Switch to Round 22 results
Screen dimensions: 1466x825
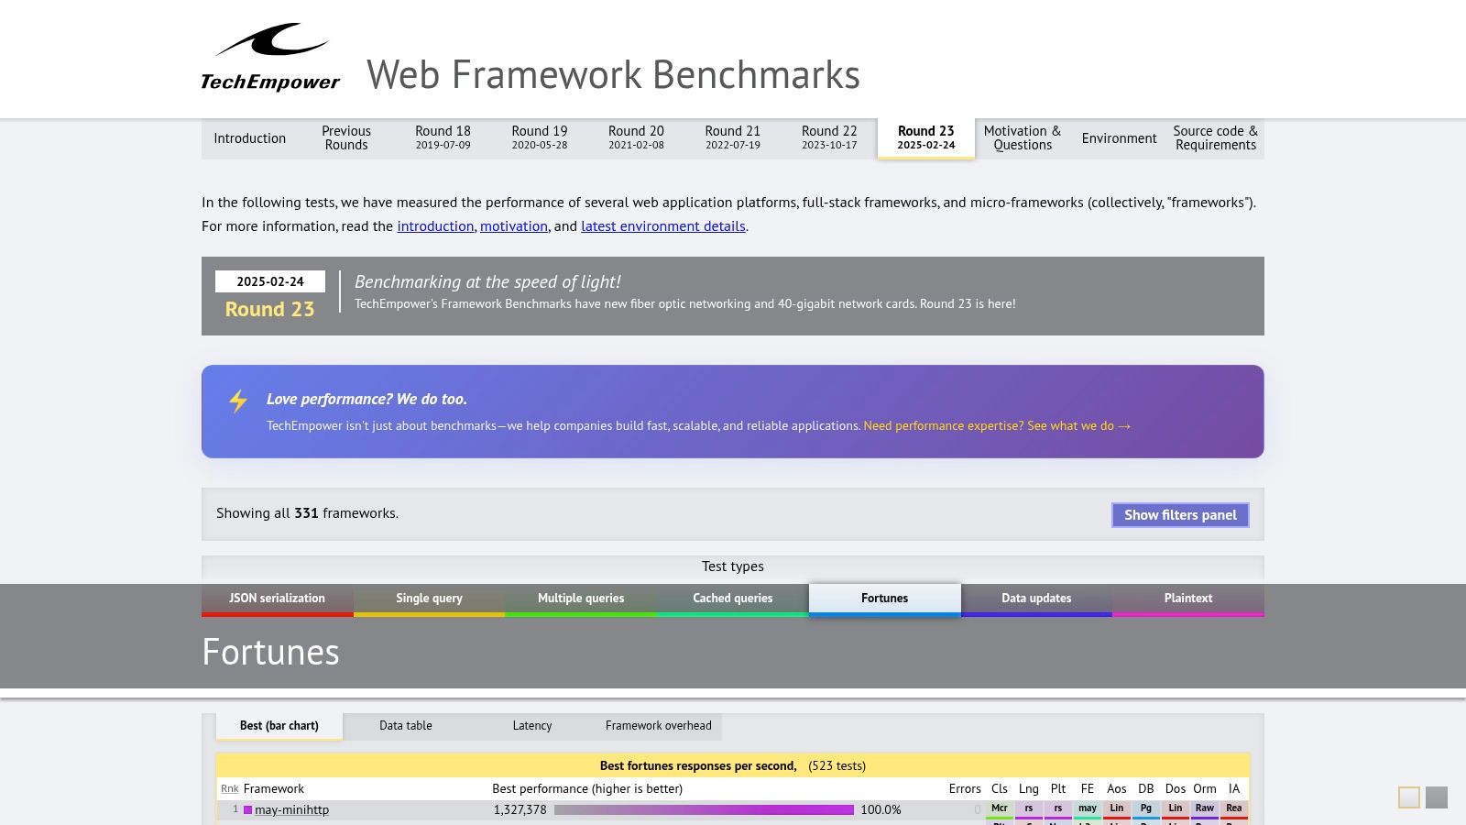[829, 138]
